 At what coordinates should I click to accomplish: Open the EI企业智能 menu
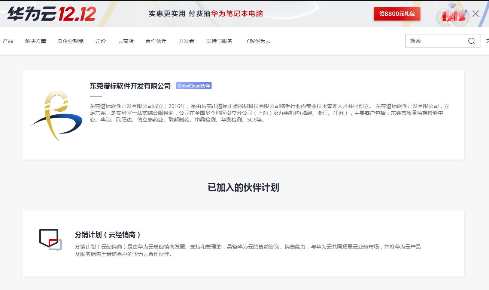(71, 41)
